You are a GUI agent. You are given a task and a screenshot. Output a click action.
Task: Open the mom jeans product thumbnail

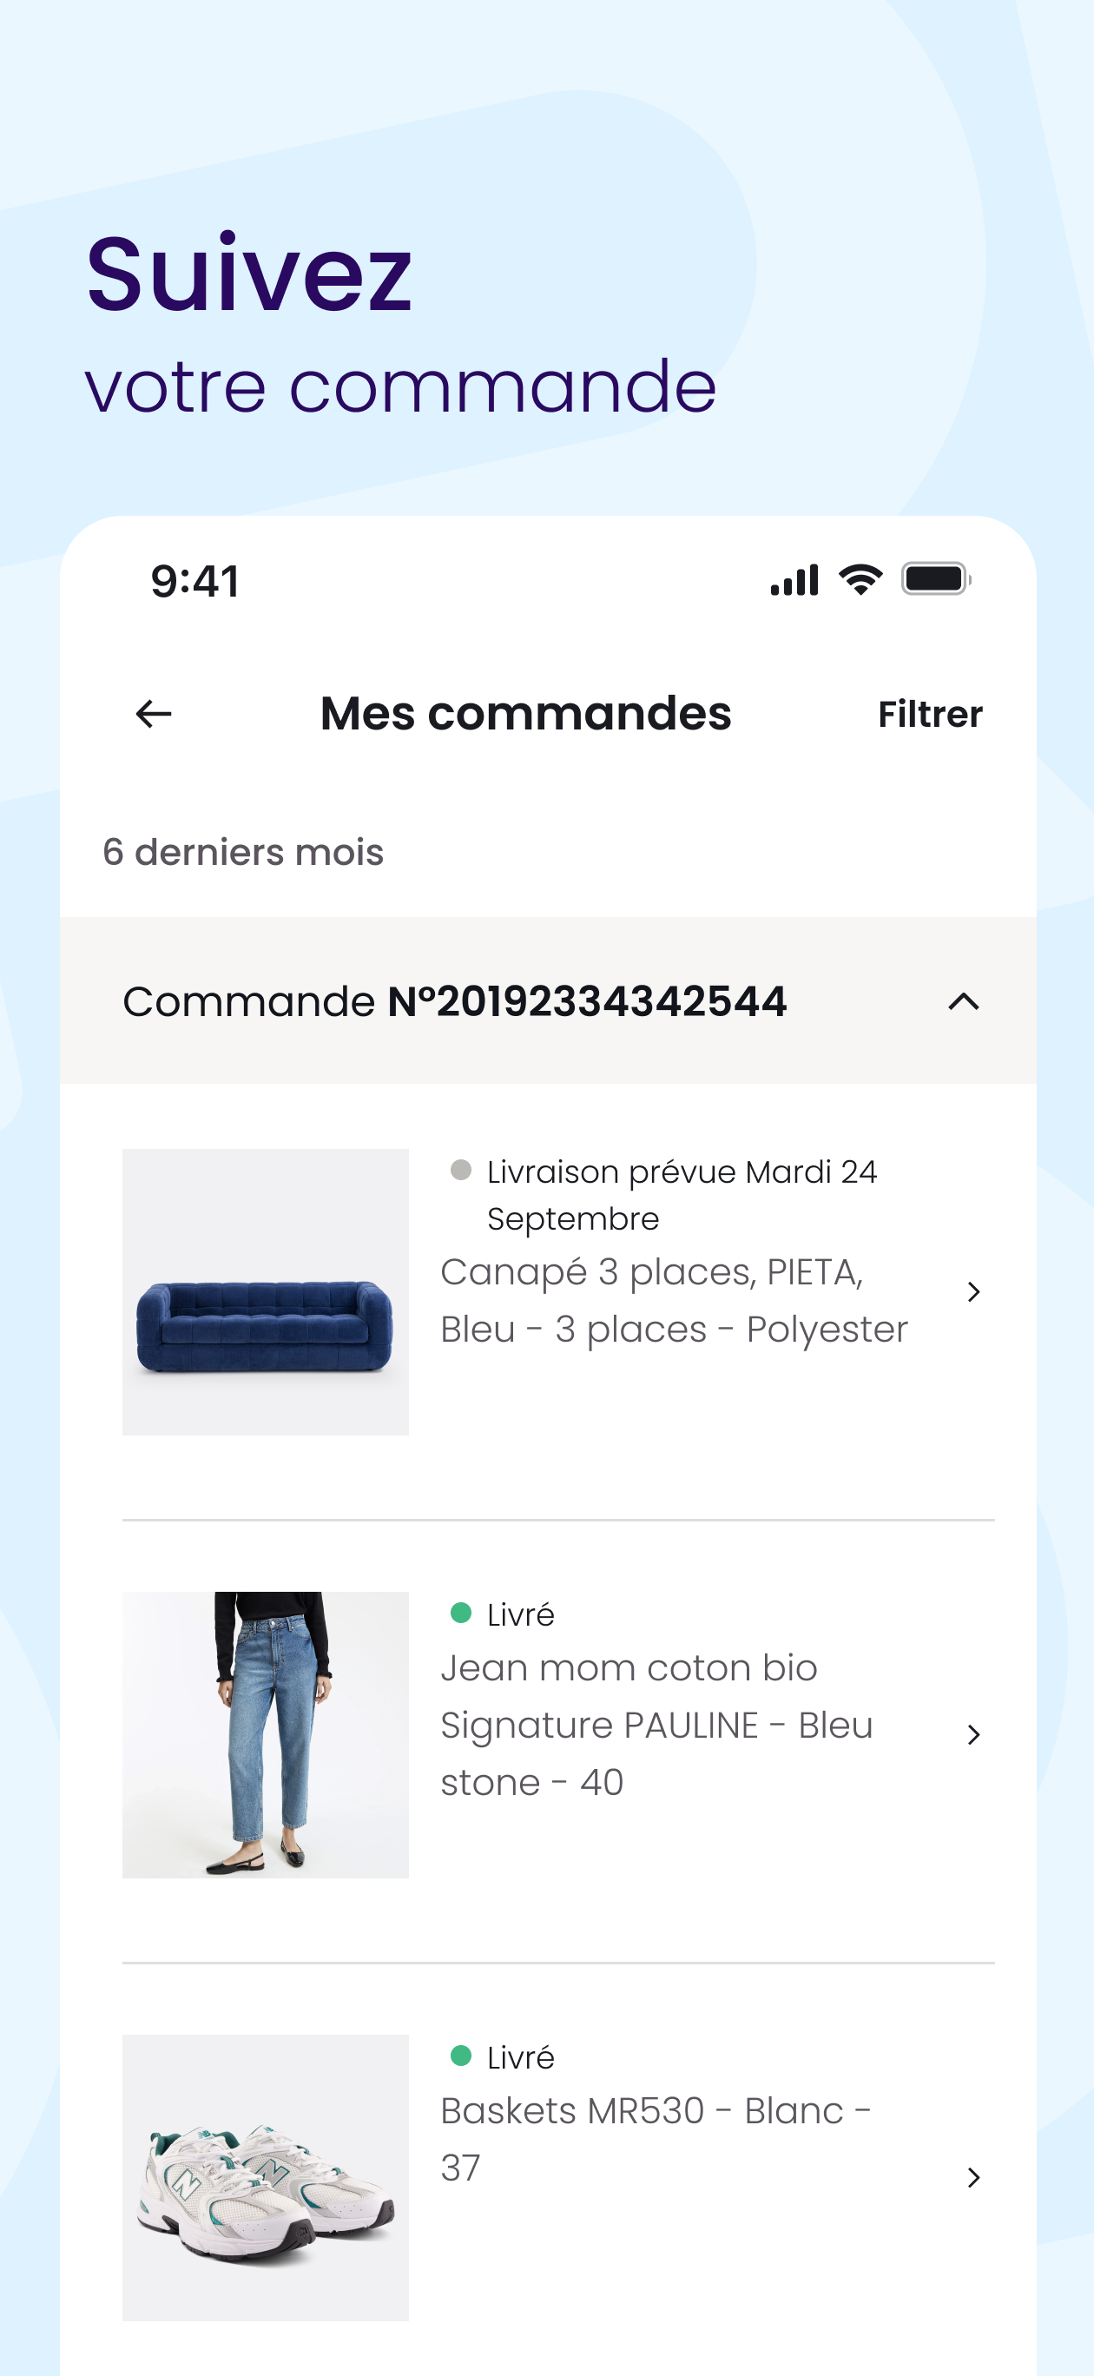point(266,1734)
